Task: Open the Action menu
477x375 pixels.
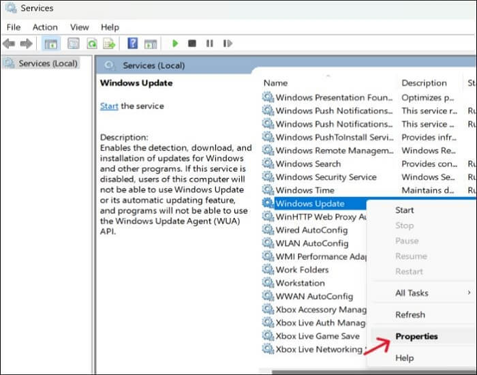Action: [x=45, y=27]
